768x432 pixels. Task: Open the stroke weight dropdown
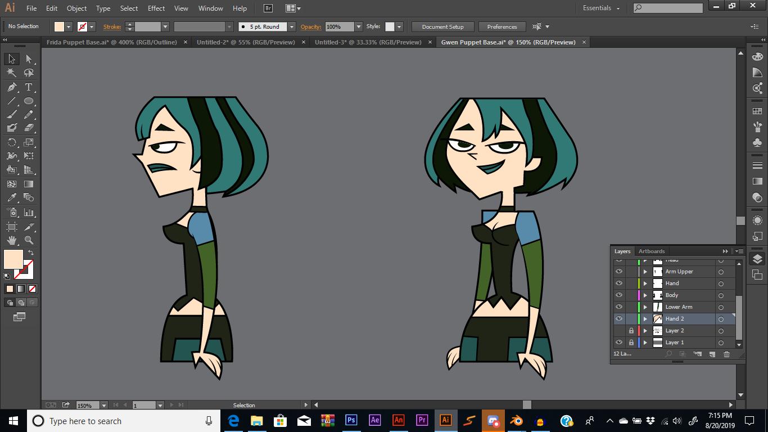click(165, 26)
